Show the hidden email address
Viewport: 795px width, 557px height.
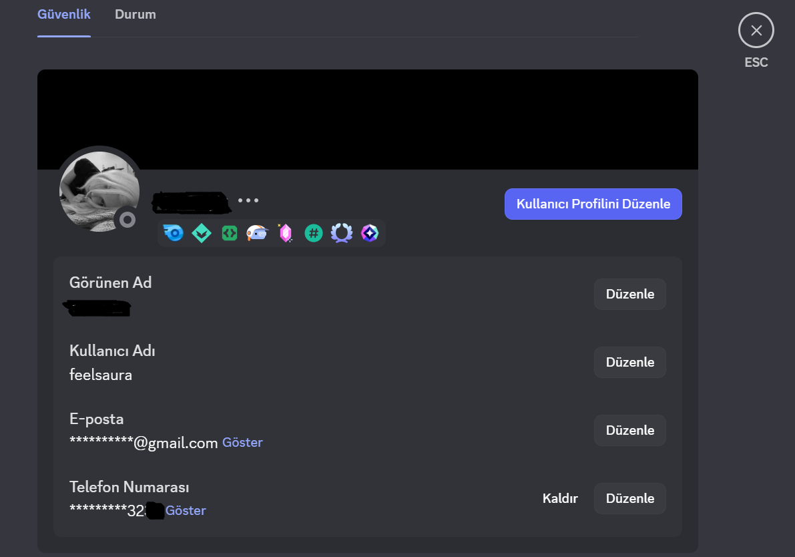(242, 442)
